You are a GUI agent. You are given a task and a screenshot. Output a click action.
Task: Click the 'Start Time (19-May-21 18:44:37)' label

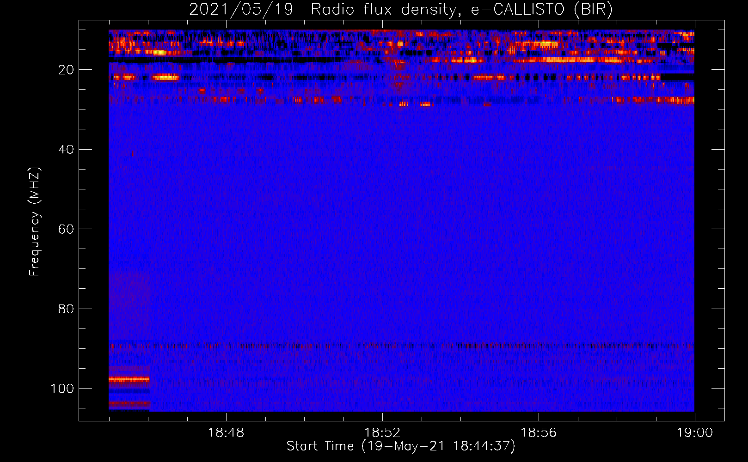401,446
